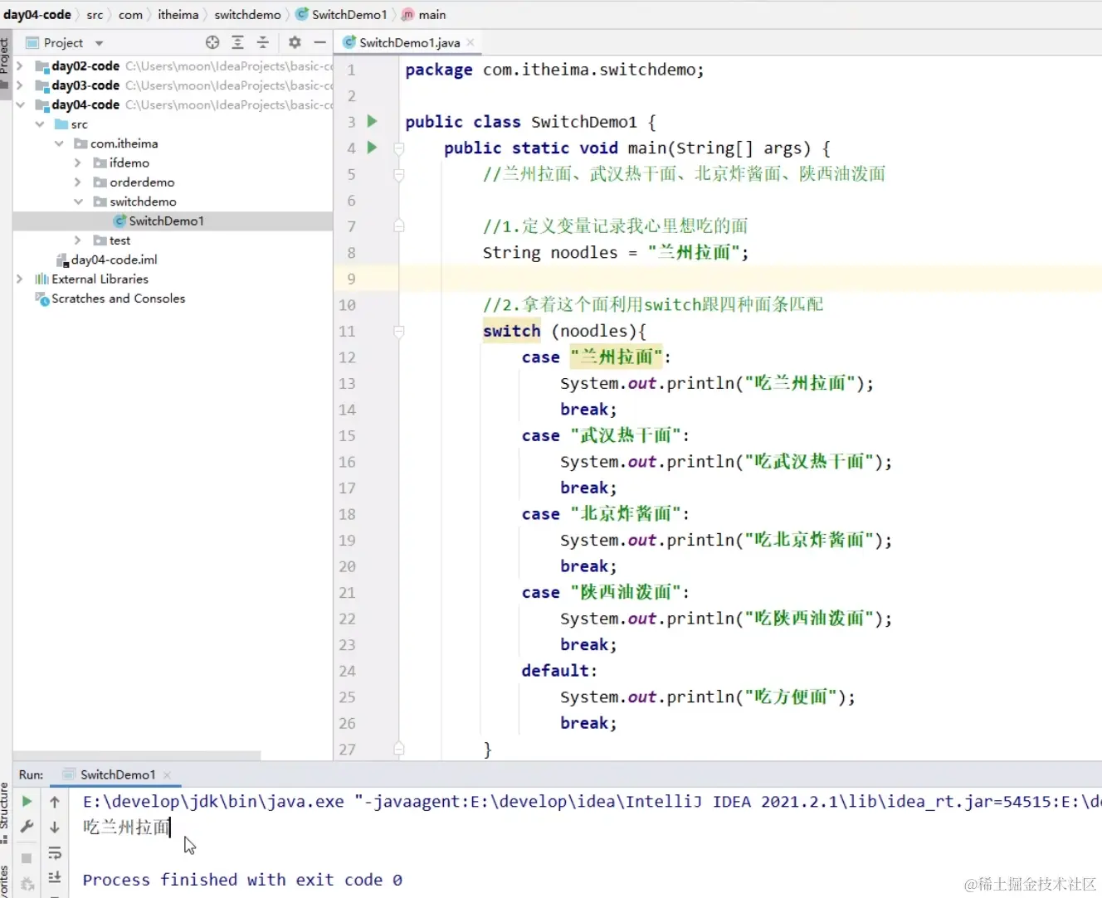The width and height of the screenshot is (1102, 898).
Task: Fold the comment at line 5
Action: coord(399,174)
